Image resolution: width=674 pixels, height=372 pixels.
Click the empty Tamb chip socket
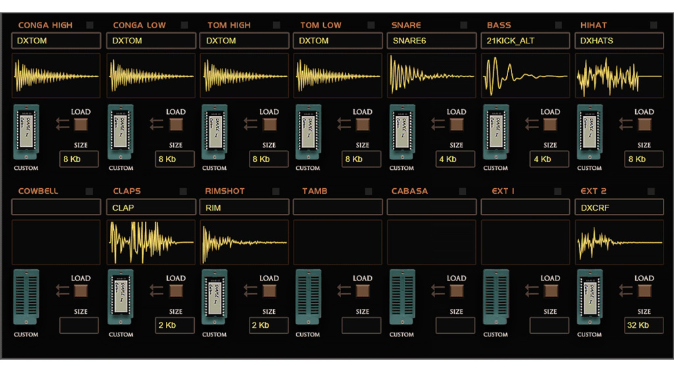(308, 297)
